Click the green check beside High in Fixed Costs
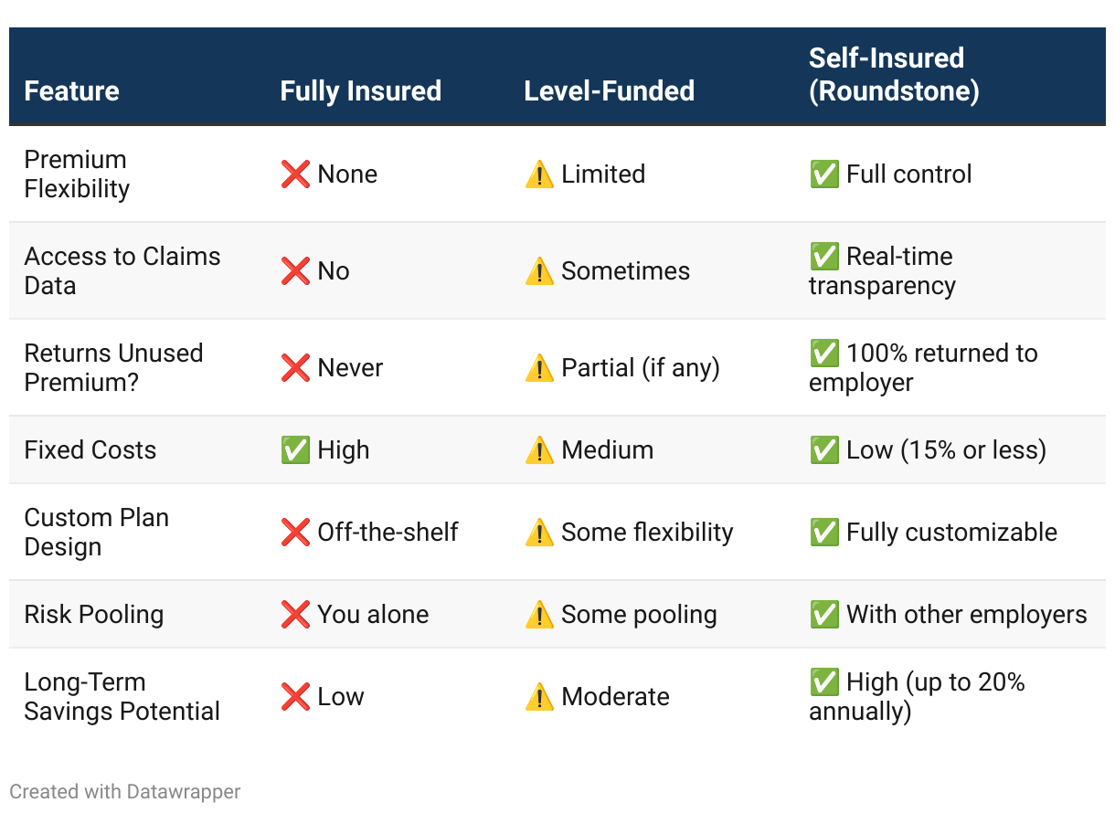 pos(295,450)
